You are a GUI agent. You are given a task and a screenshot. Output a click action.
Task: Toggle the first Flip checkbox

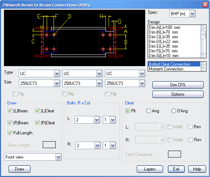(x=15, y=94)
